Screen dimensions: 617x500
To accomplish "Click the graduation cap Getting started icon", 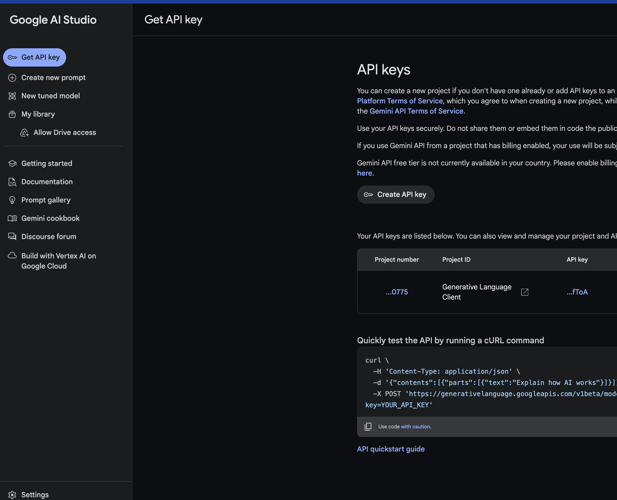I will [x=12, y=164].
